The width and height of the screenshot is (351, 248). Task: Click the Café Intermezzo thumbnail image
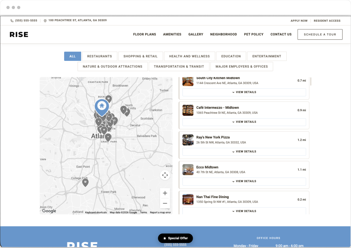point(188,110)
